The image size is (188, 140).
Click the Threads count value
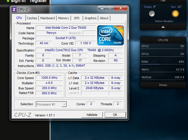(118, 104)
